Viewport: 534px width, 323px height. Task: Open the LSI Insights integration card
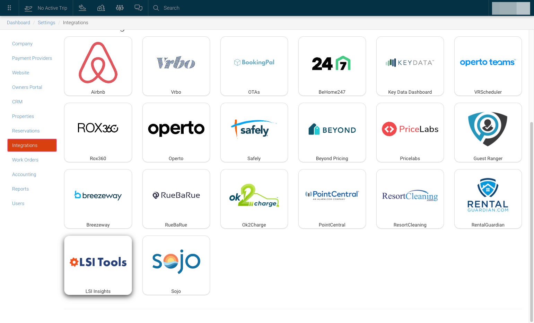pyautogui.click(x=98, y=265)
